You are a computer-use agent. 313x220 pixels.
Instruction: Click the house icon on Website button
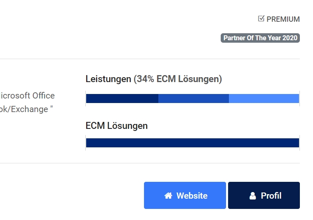168,196
